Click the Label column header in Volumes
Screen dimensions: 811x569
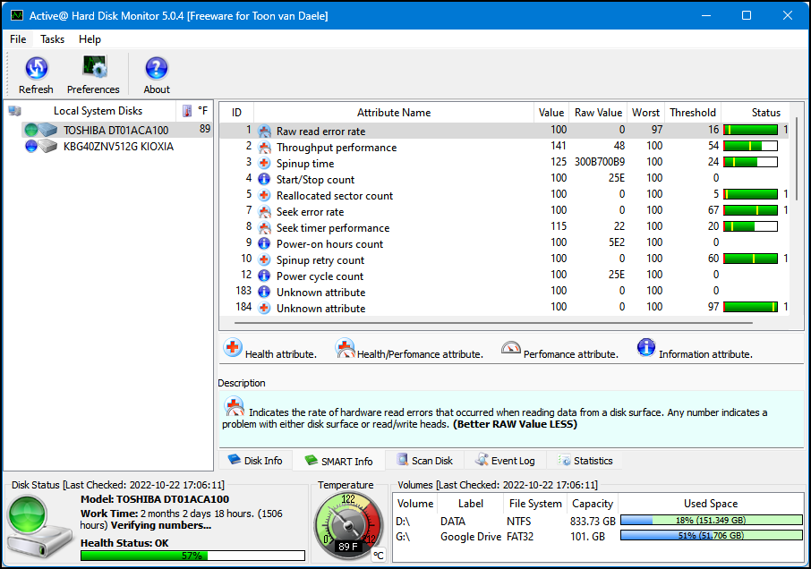[471, 504]
